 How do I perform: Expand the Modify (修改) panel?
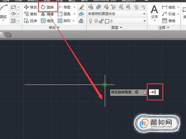point(54,28)
